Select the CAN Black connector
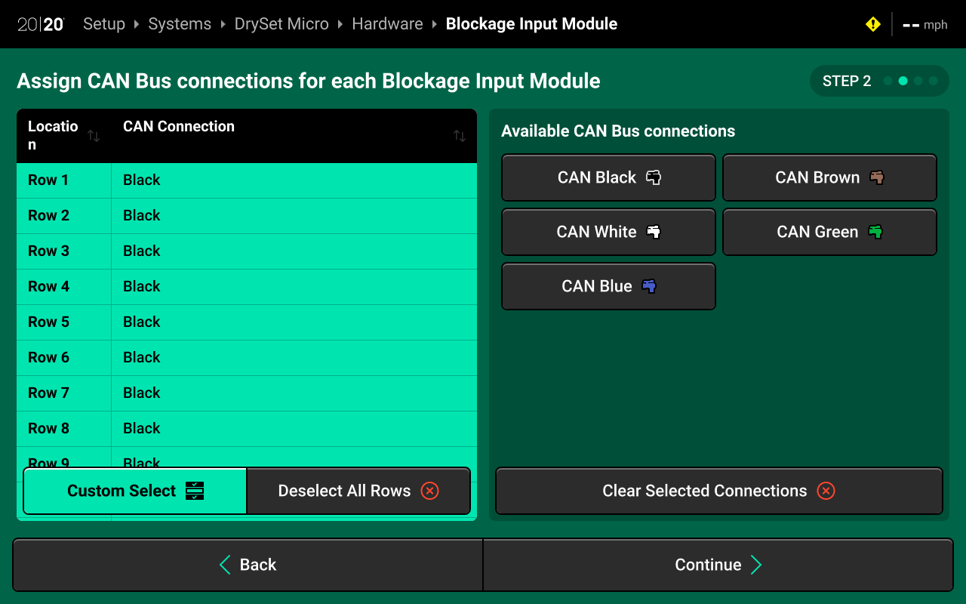Screen dimensions: 966x604 coord(608,178)
